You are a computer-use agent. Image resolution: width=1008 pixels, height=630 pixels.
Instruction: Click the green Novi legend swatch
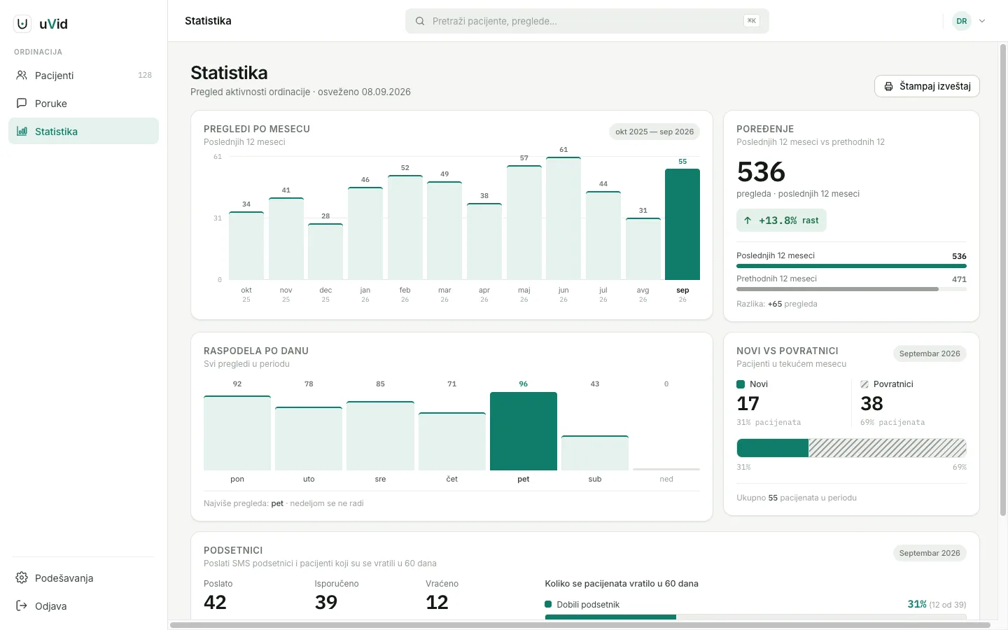click(x=741, y=384)
